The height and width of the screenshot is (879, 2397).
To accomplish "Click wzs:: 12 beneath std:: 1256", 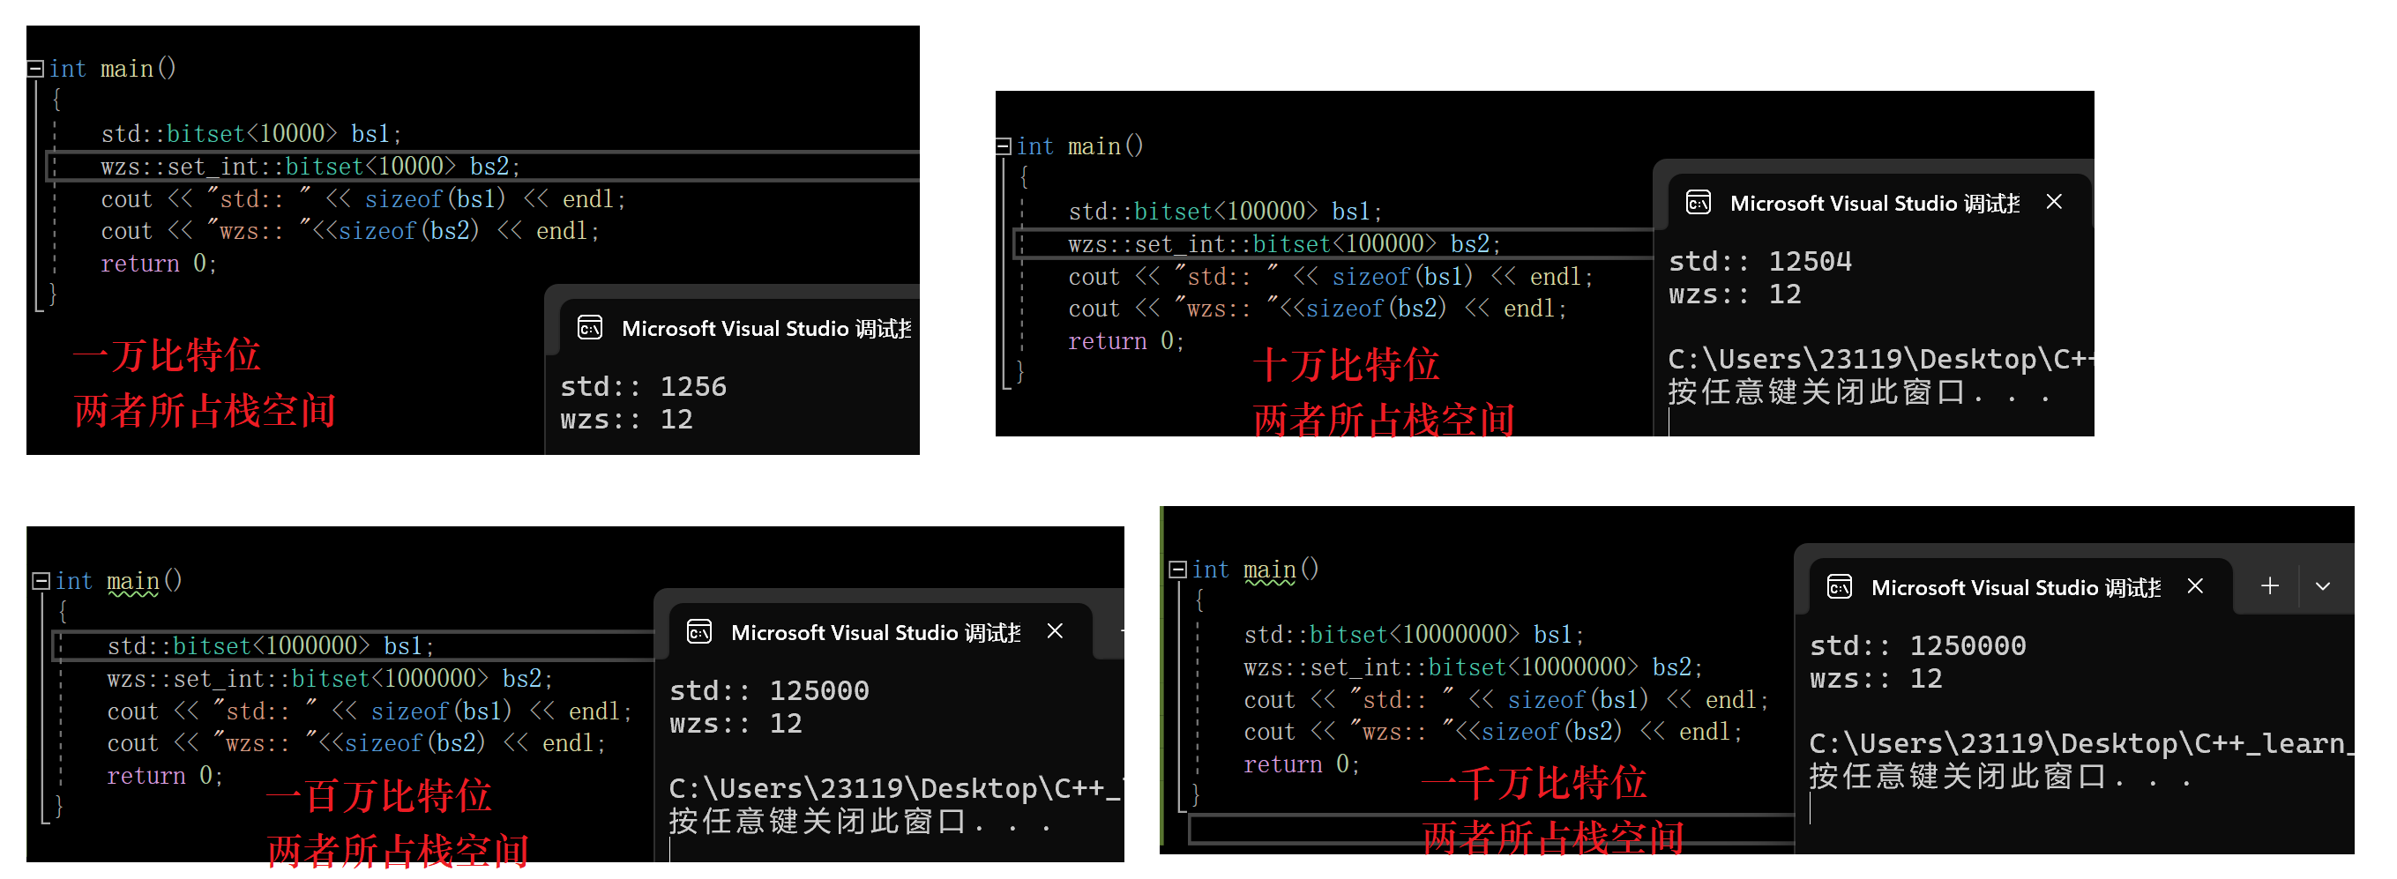I will [x=626, y=420].
